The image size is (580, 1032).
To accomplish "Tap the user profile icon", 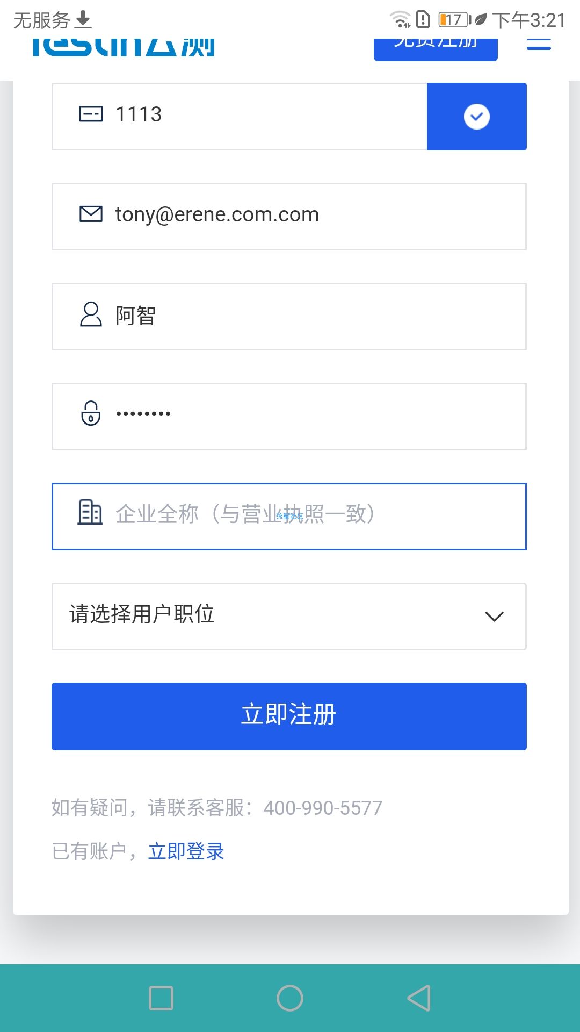I will (x=91, y=314).
